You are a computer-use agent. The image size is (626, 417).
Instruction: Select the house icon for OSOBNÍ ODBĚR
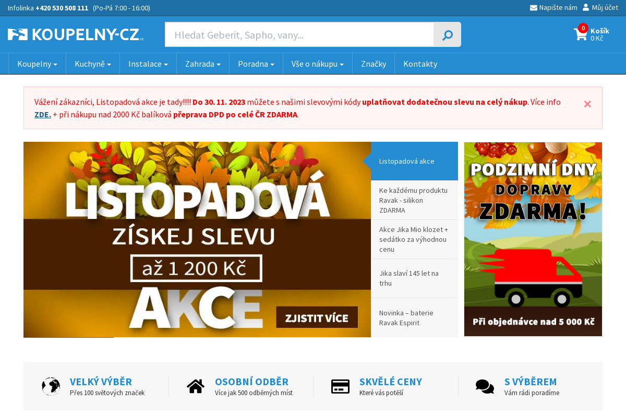click(196, 386)
